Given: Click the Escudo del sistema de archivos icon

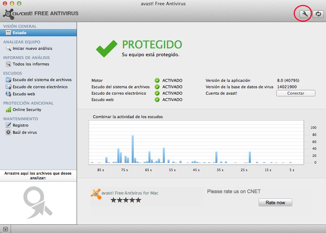Looking at the screenshot, I should point(9,80).
